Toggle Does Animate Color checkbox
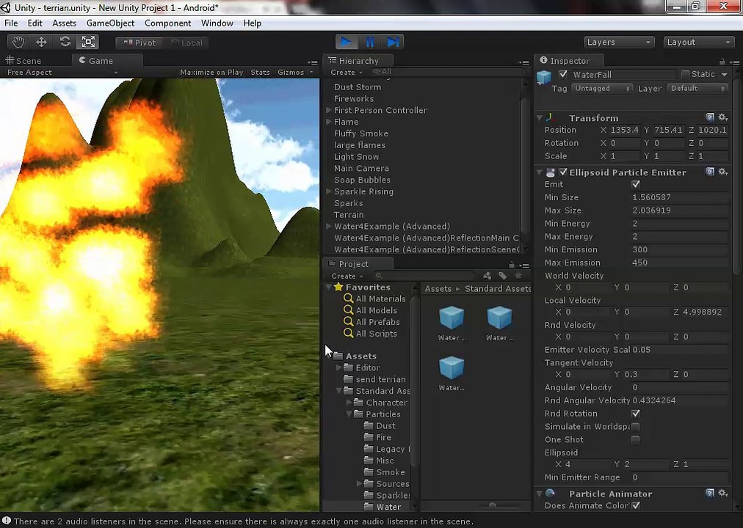The image size is (743, 528). 635,506
